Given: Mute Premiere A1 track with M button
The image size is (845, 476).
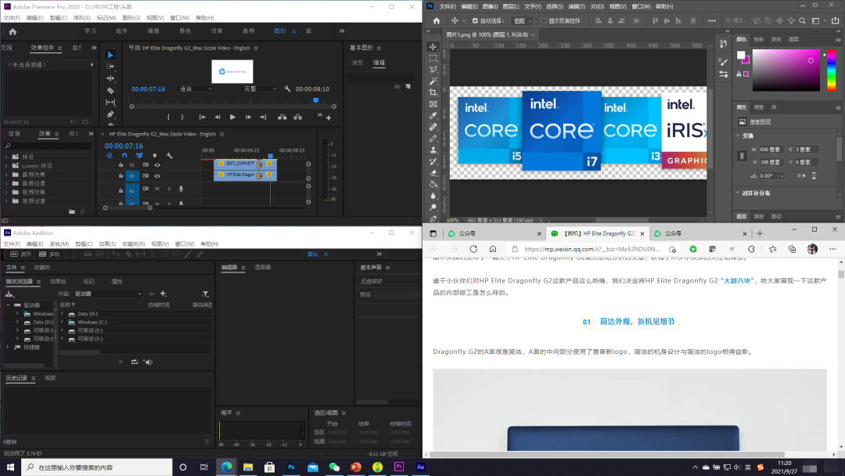Looking at the screenshot, I should (x=157, y=189).
